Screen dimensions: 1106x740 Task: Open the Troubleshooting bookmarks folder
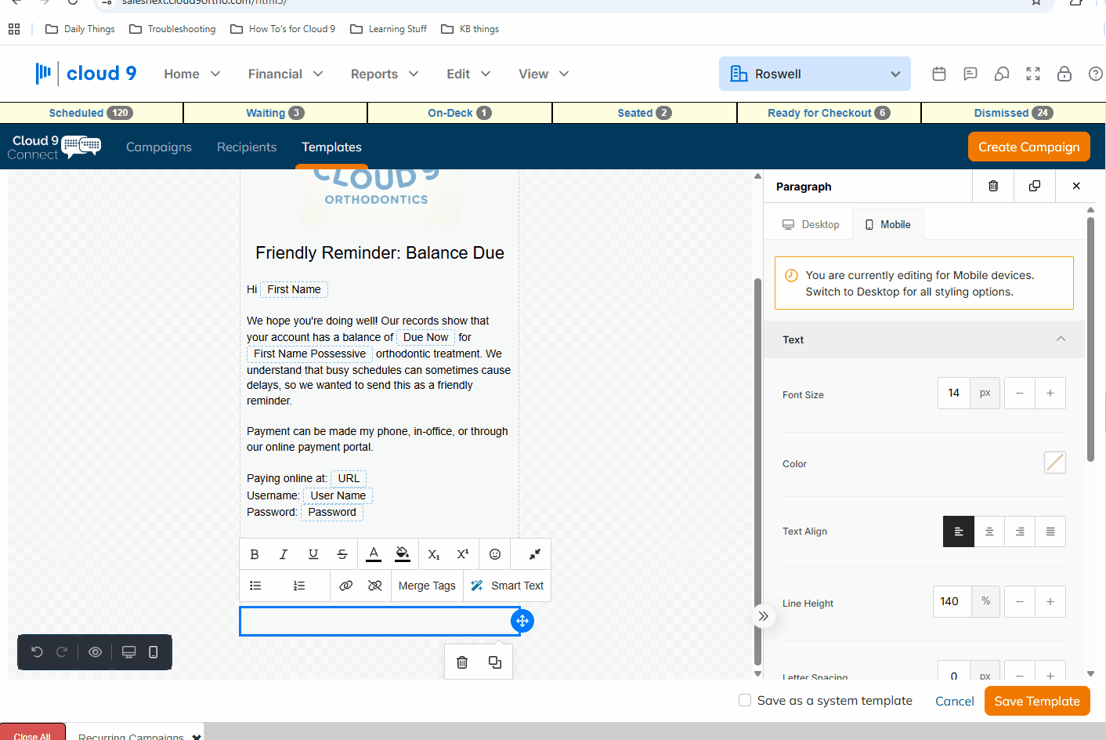pyautogui.click(x=172, y=29)
